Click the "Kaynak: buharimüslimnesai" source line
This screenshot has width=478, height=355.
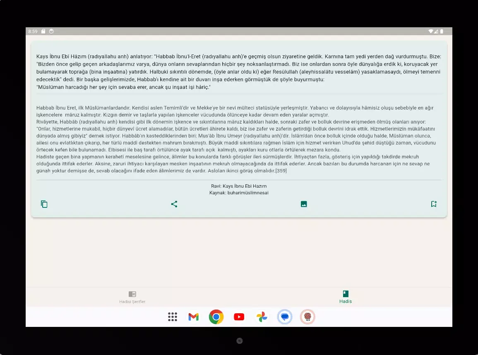pos(239,193)
